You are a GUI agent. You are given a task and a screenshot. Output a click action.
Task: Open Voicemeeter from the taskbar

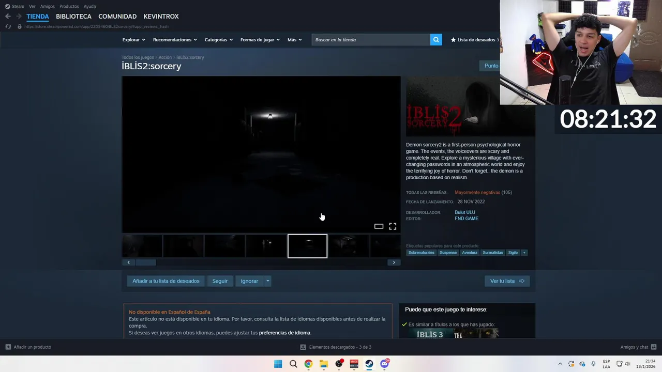(x=354, y=364)
